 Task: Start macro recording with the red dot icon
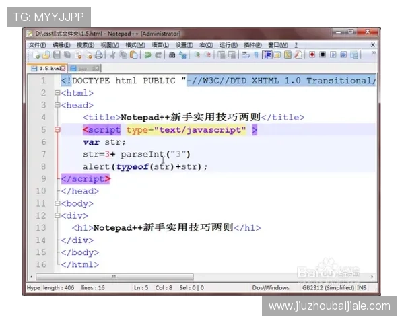coord(312,55)
